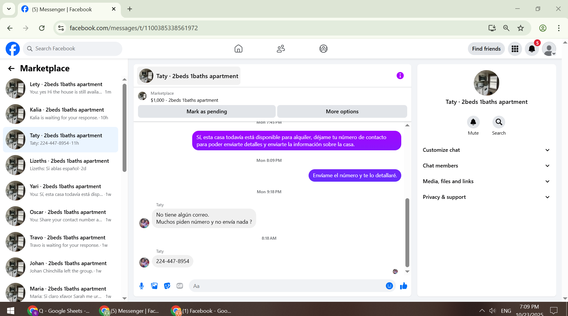The width and height of the screenshot is (568, 316).
Task: Switch to (1) Facebook taskbar window
Action: [202, 311]
